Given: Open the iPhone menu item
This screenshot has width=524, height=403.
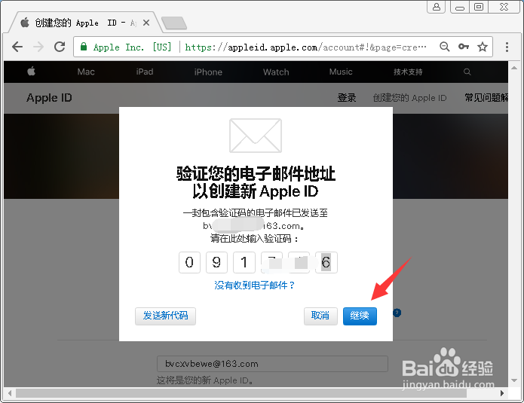Looking at the screenshot, I should pyautogui.click(x=208, y=72).
